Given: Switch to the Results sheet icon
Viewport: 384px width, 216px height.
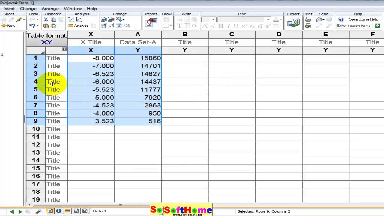Looking at the screenshot, I should [x=67, y=211].
